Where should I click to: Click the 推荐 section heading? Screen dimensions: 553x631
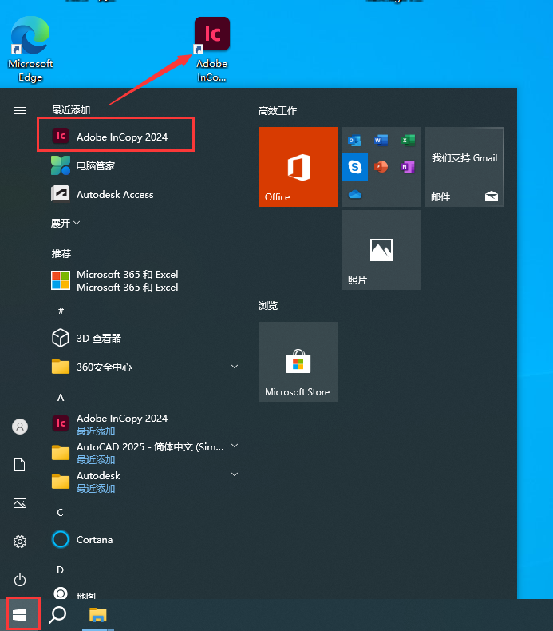61,253
